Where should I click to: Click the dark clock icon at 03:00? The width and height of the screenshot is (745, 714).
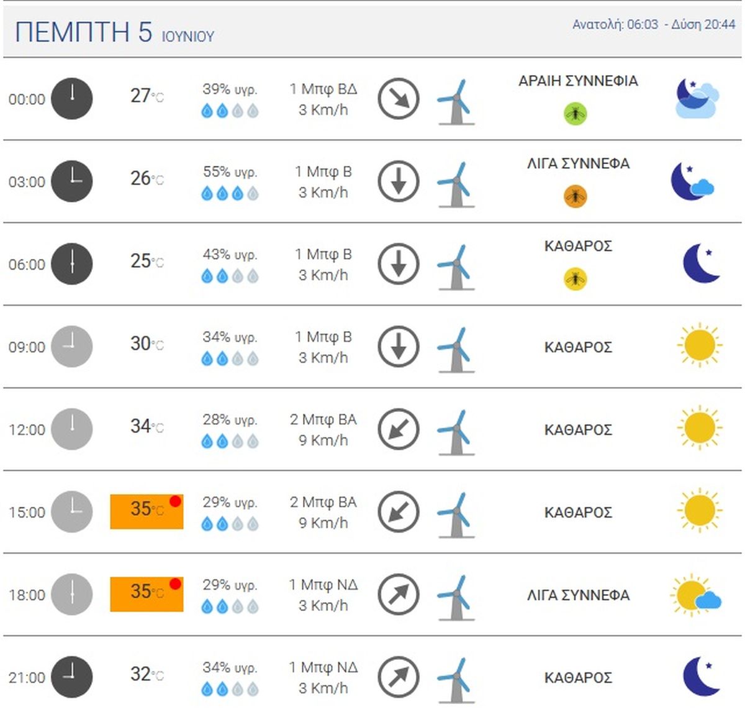(71, 181)
